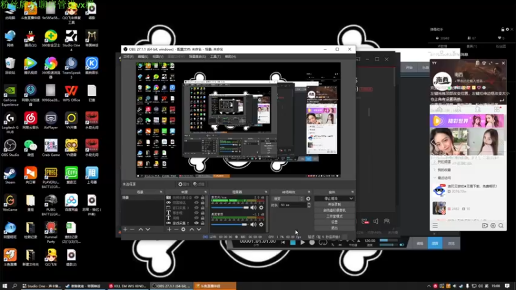The height and width of the screenshot is (290, 516).
Task: Move scene down arrow in Scenes panel
Action: pos(148,229)
